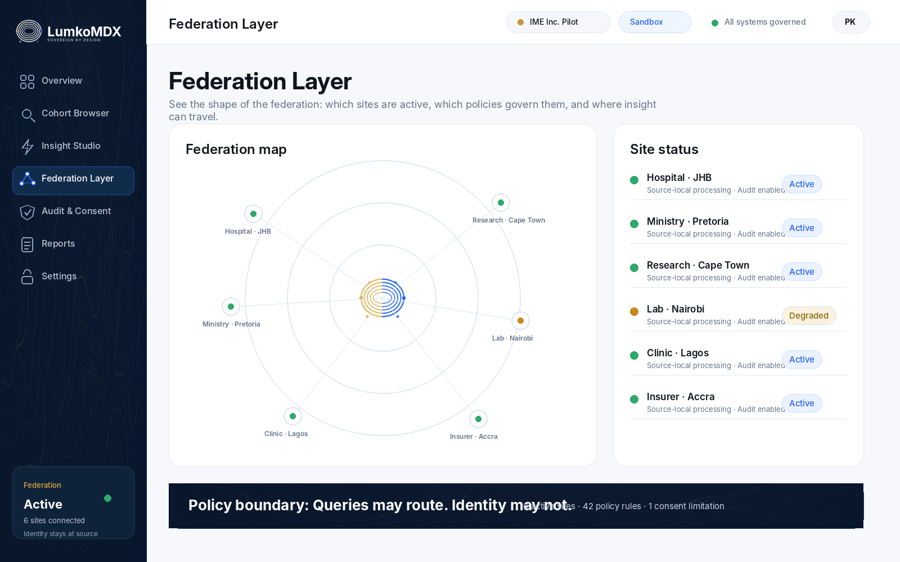Viewport: 900px width, 562px height.
Task: Select the Research · Cape Town map node
Action: tap(501, 202)
